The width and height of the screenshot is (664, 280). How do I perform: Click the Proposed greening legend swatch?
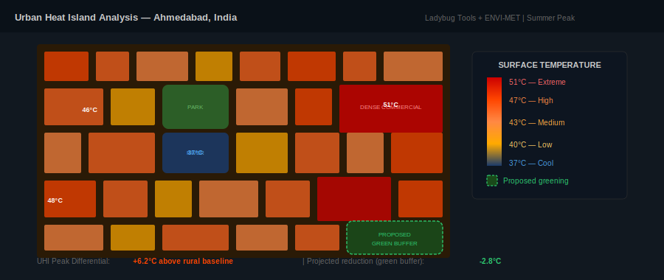pyautogui.click(x=492, y=181)
